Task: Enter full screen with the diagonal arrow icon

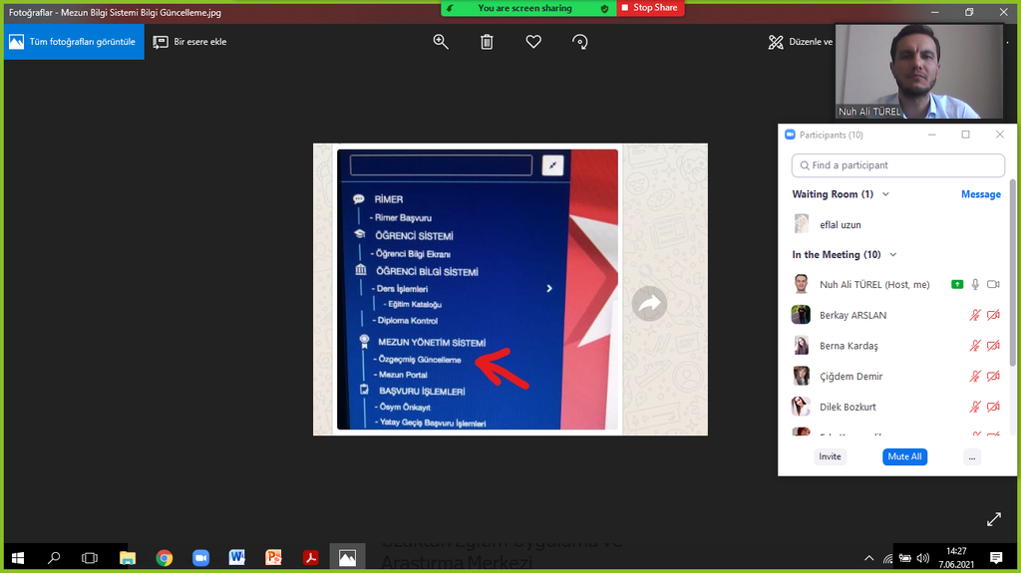Action: [x=993, y=519]
